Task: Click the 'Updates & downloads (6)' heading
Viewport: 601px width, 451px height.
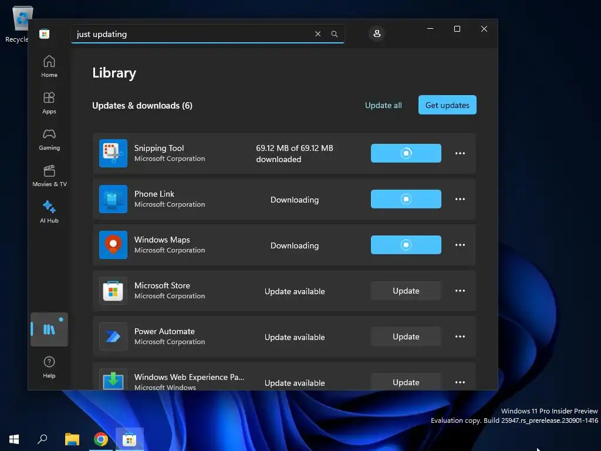Action: coord(142,106)
